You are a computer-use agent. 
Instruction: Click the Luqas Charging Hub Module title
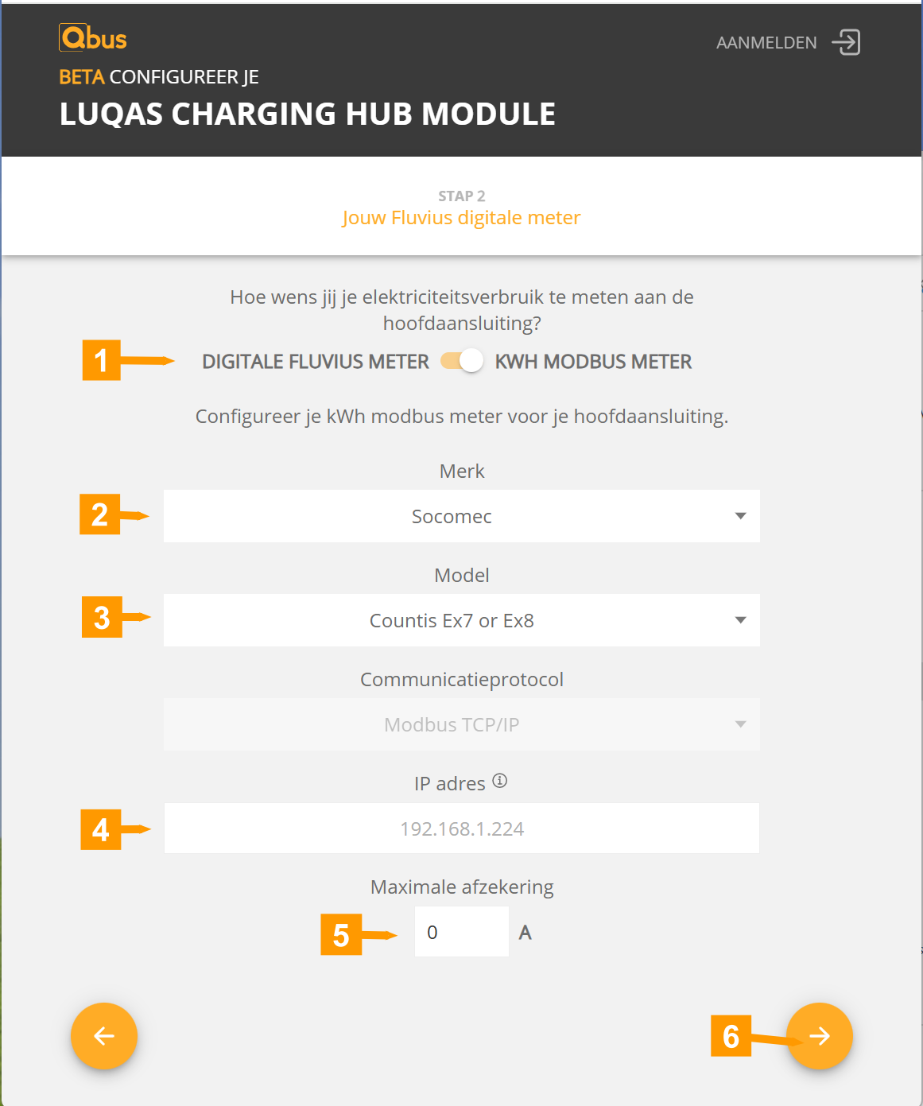pos(308,114)
